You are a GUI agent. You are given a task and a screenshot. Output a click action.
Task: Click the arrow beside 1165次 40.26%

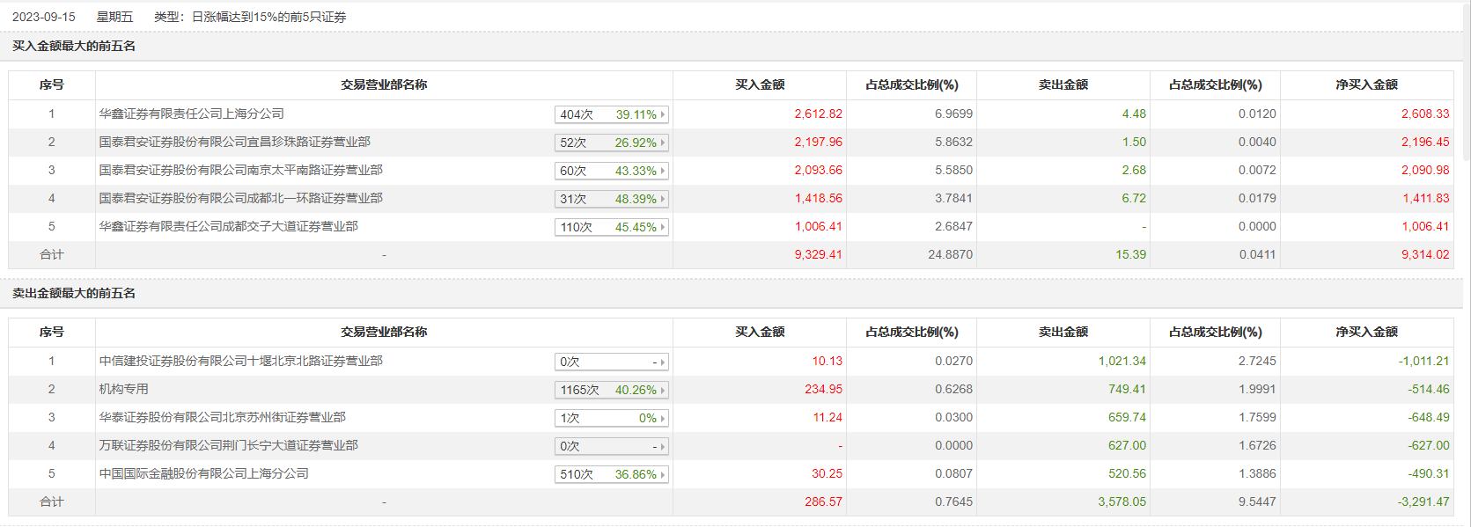pyautogui.click(x=662, y=390)
